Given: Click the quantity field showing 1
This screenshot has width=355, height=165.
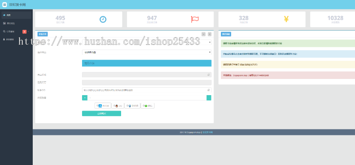Looking at the screenshot, I should click(147, 97).
